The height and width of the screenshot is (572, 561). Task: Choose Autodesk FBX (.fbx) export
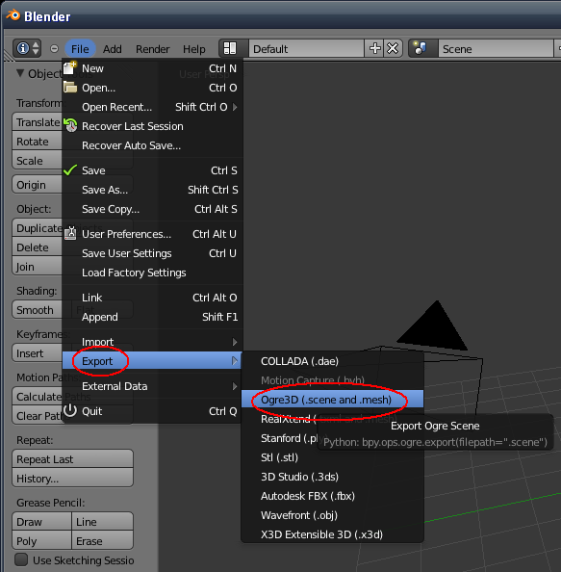pos(332,496)
